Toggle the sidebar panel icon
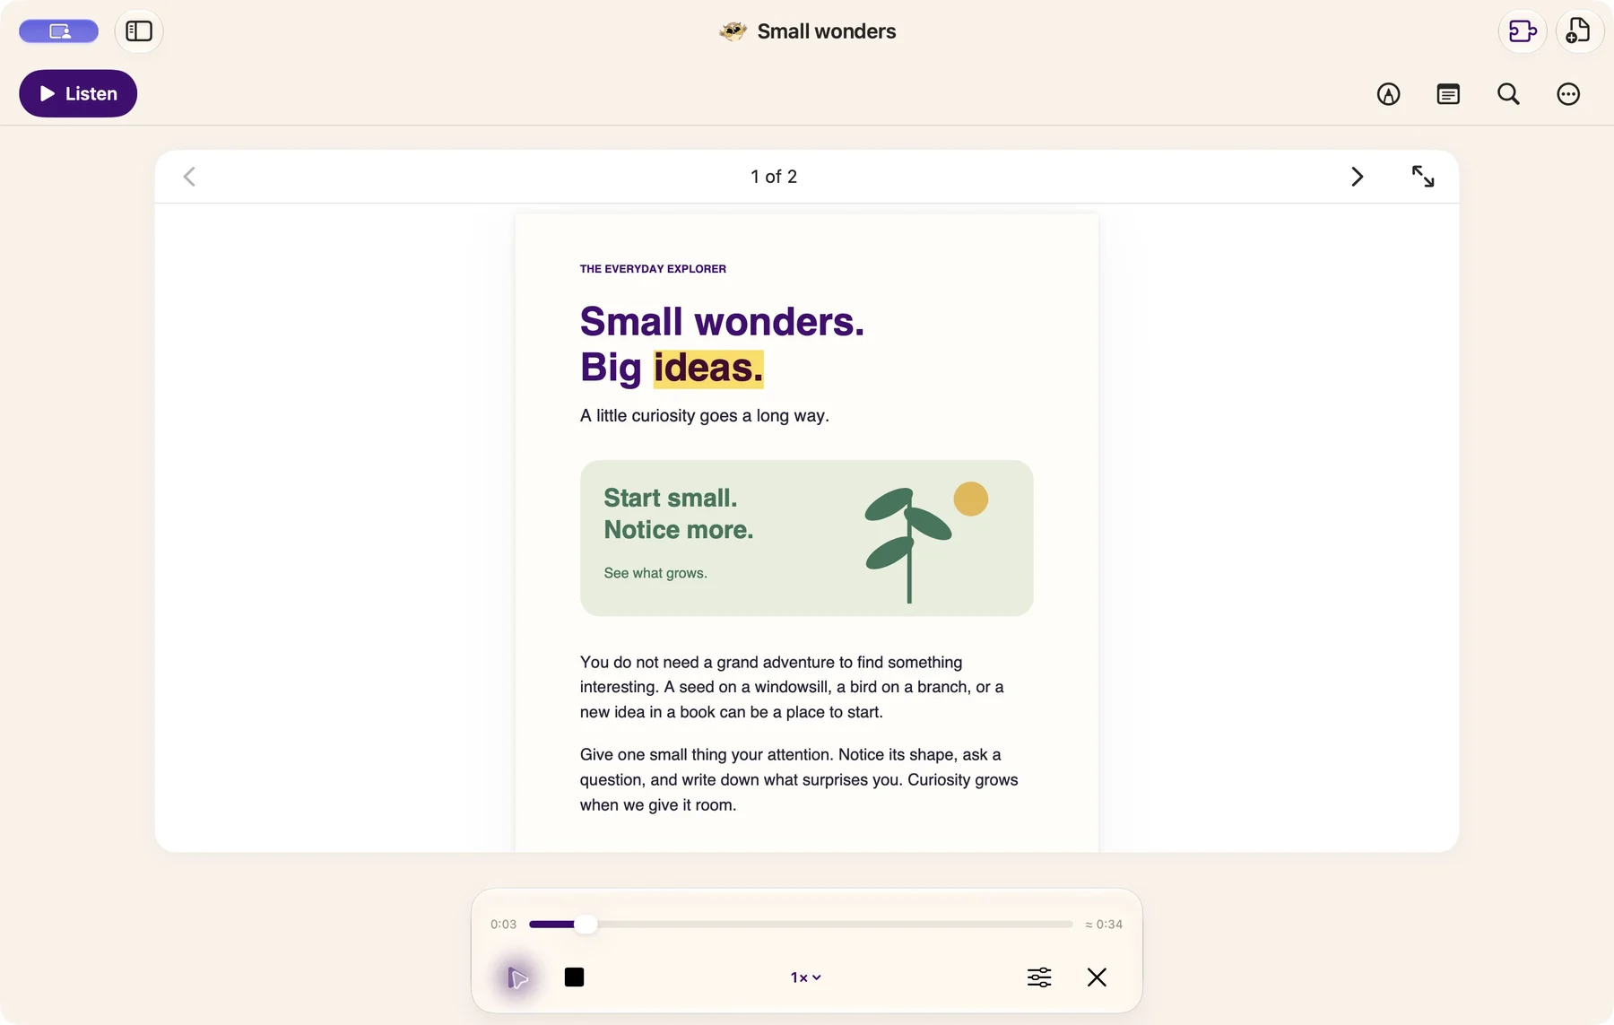Screen dimensions: 1614x1025 [x=139, y=31]
